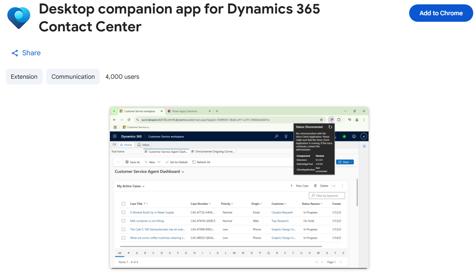Expand the chevron next to Delete
This screenshot has height=275, width=475.
pyautogui.click(x=334, y=186)
